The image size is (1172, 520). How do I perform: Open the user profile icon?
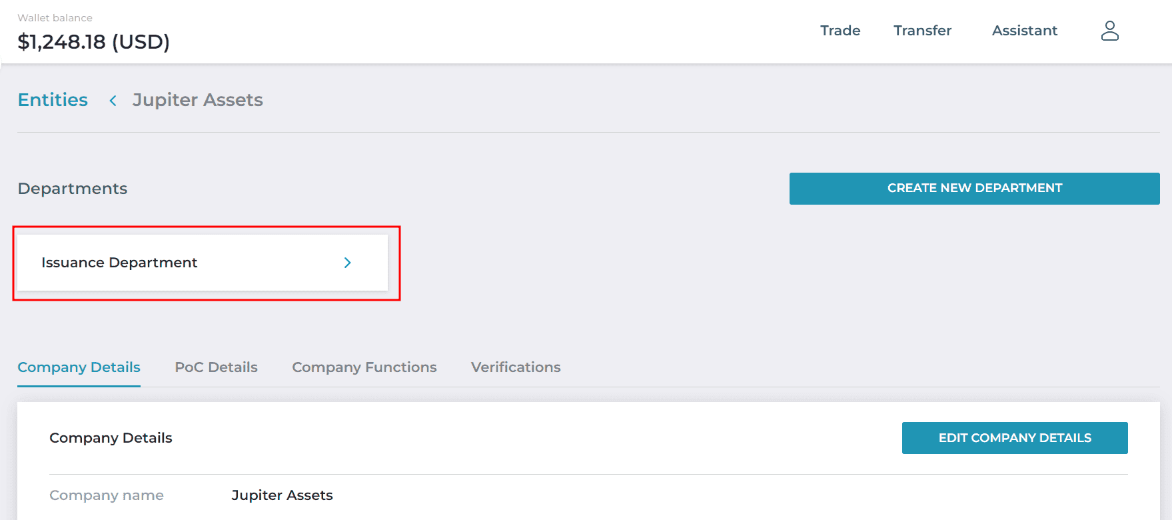pos(1109,31)
